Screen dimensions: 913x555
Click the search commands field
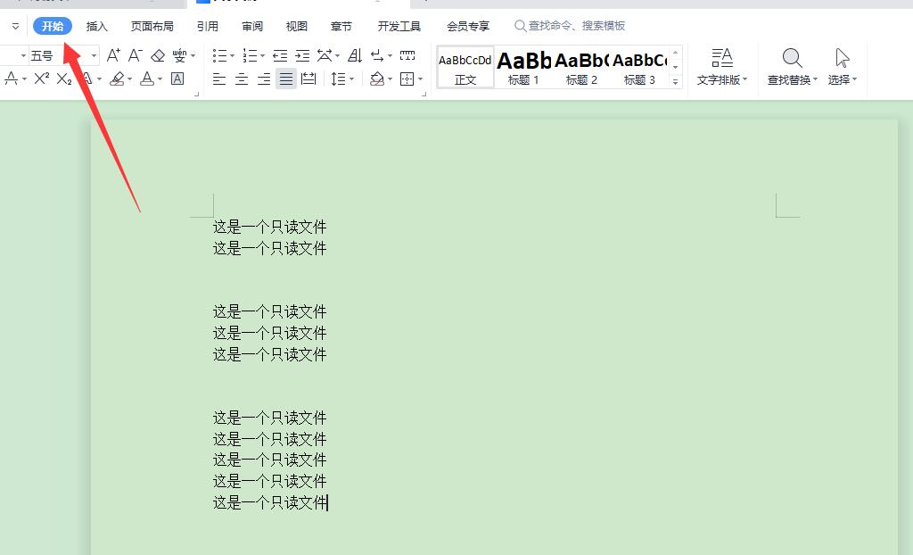pos(570,26)
